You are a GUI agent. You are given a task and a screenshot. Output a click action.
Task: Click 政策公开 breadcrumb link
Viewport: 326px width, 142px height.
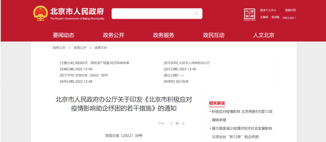click(80, 48)
